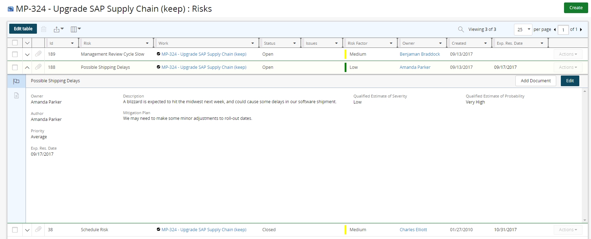Click the yellow risk factor swatch for risk 189

345,54
